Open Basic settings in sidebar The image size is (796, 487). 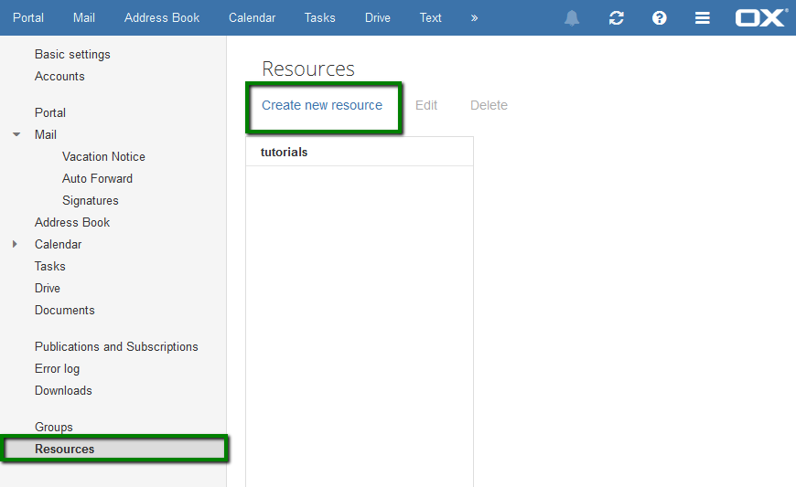pos(72,54)
